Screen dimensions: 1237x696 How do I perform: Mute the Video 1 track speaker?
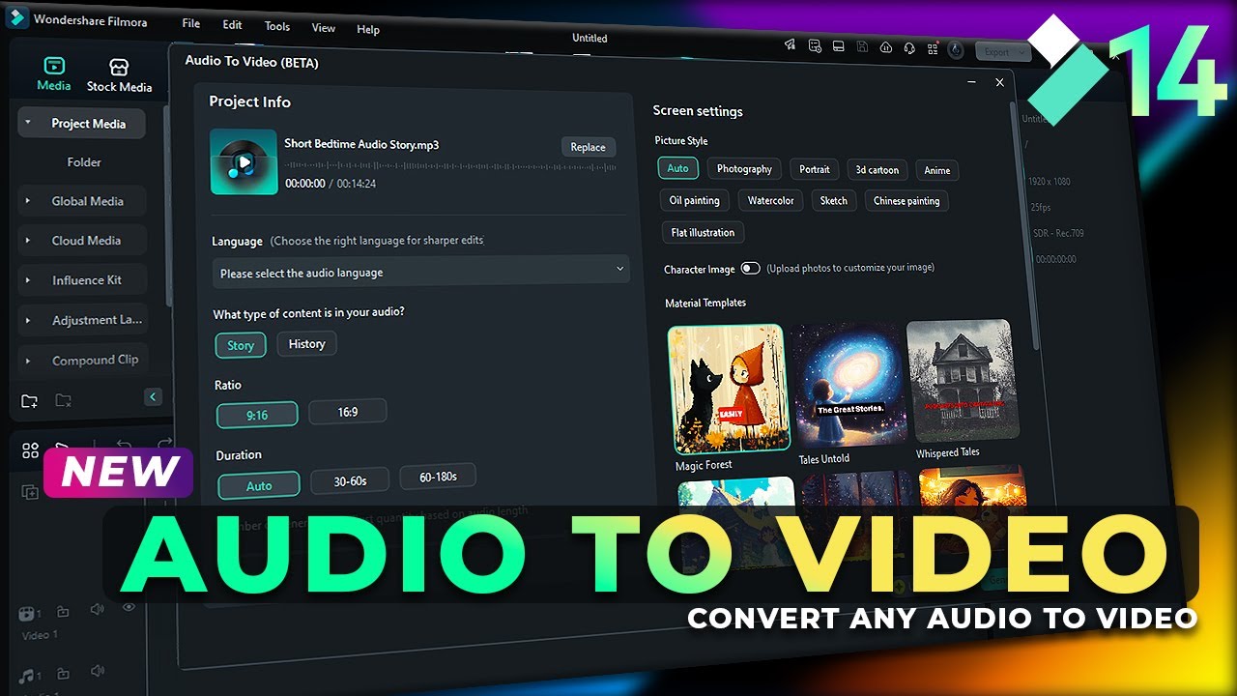pos(97,609)
